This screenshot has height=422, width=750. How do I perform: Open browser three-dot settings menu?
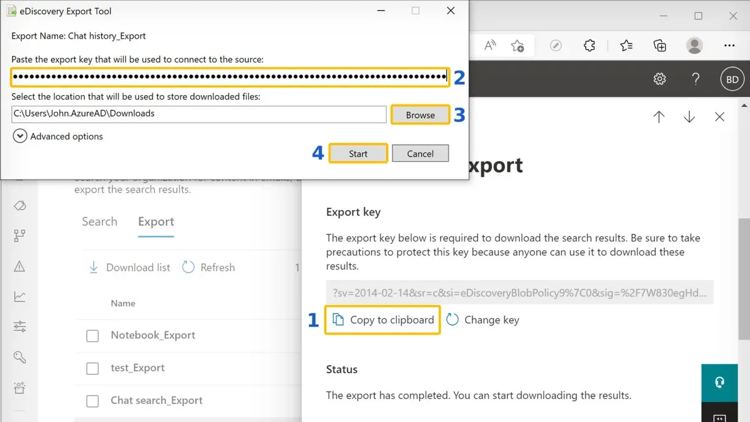(x=729, y=46)
